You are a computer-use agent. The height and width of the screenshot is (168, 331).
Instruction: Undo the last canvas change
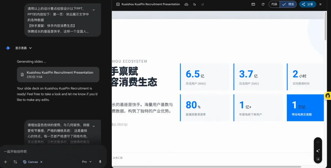(194, 4)
